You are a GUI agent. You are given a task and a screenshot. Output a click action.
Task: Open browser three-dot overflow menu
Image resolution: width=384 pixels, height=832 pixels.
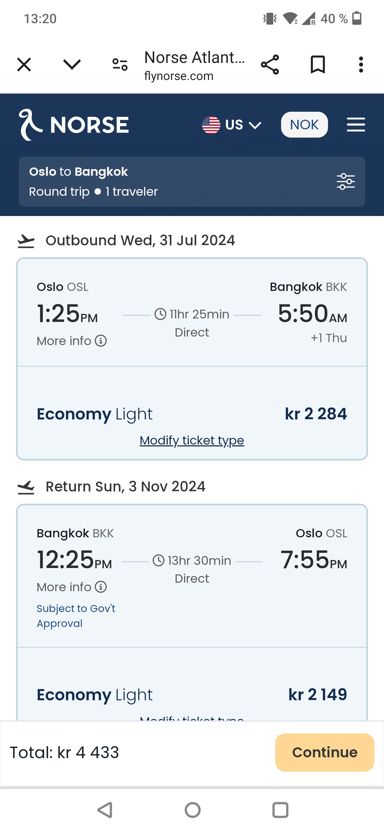tap(361, 65)
